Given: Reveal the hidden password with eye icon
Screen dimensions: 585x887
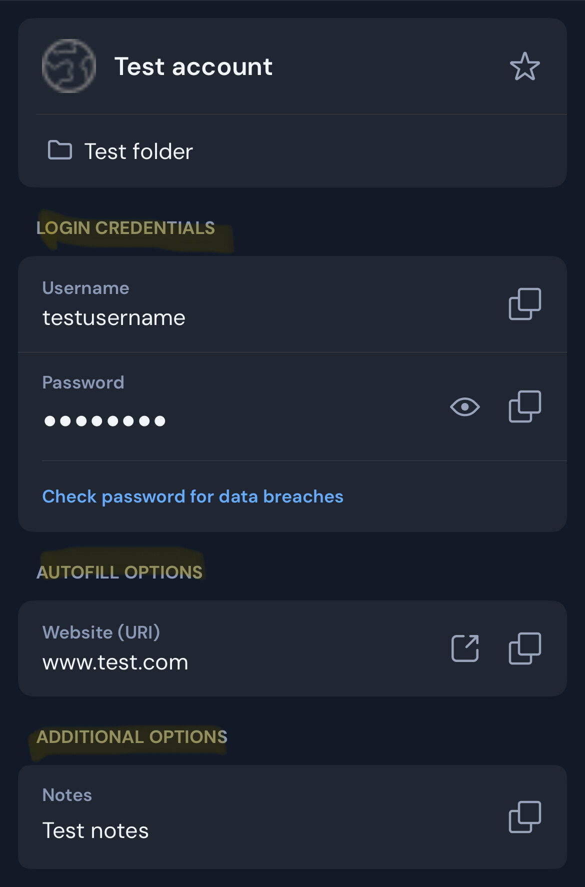Looking at the screenshot, I should click(x=464, y=406).
